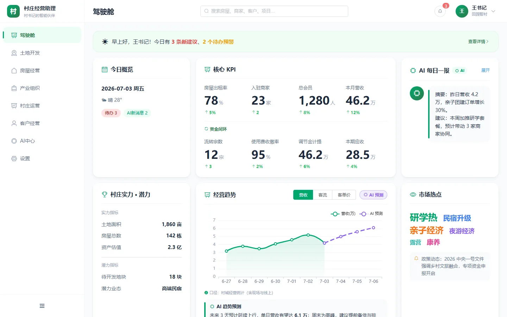
Task: Open 查看详情 in the greeting banner
Action: coord(478,42)
